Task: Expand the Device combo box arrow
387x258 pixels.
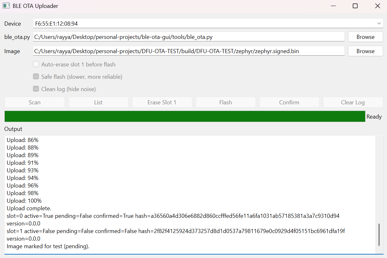Action: click(379, 23)
